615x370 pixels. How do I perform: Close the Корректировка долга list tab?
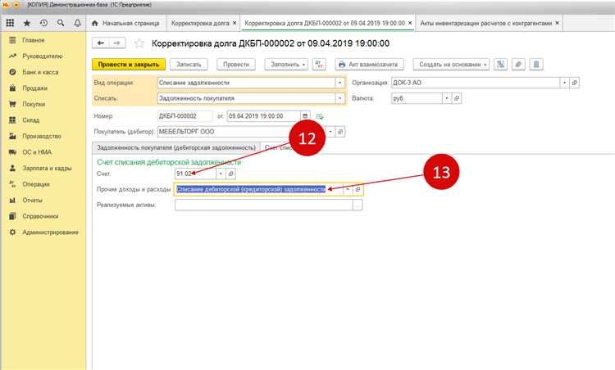point(235,23)
